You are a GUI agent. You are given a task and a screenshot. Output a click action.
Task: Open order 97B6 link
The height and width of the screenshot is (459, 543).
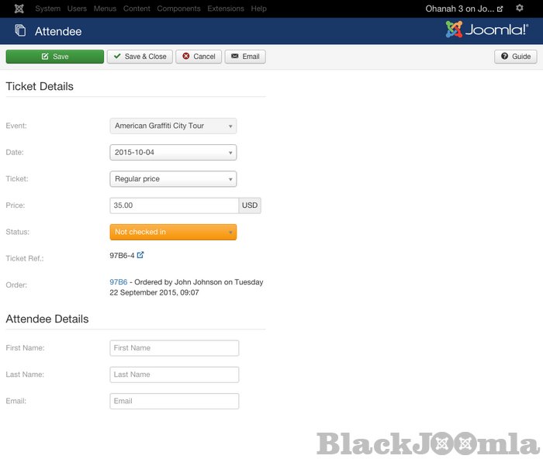tap(118, 282)
